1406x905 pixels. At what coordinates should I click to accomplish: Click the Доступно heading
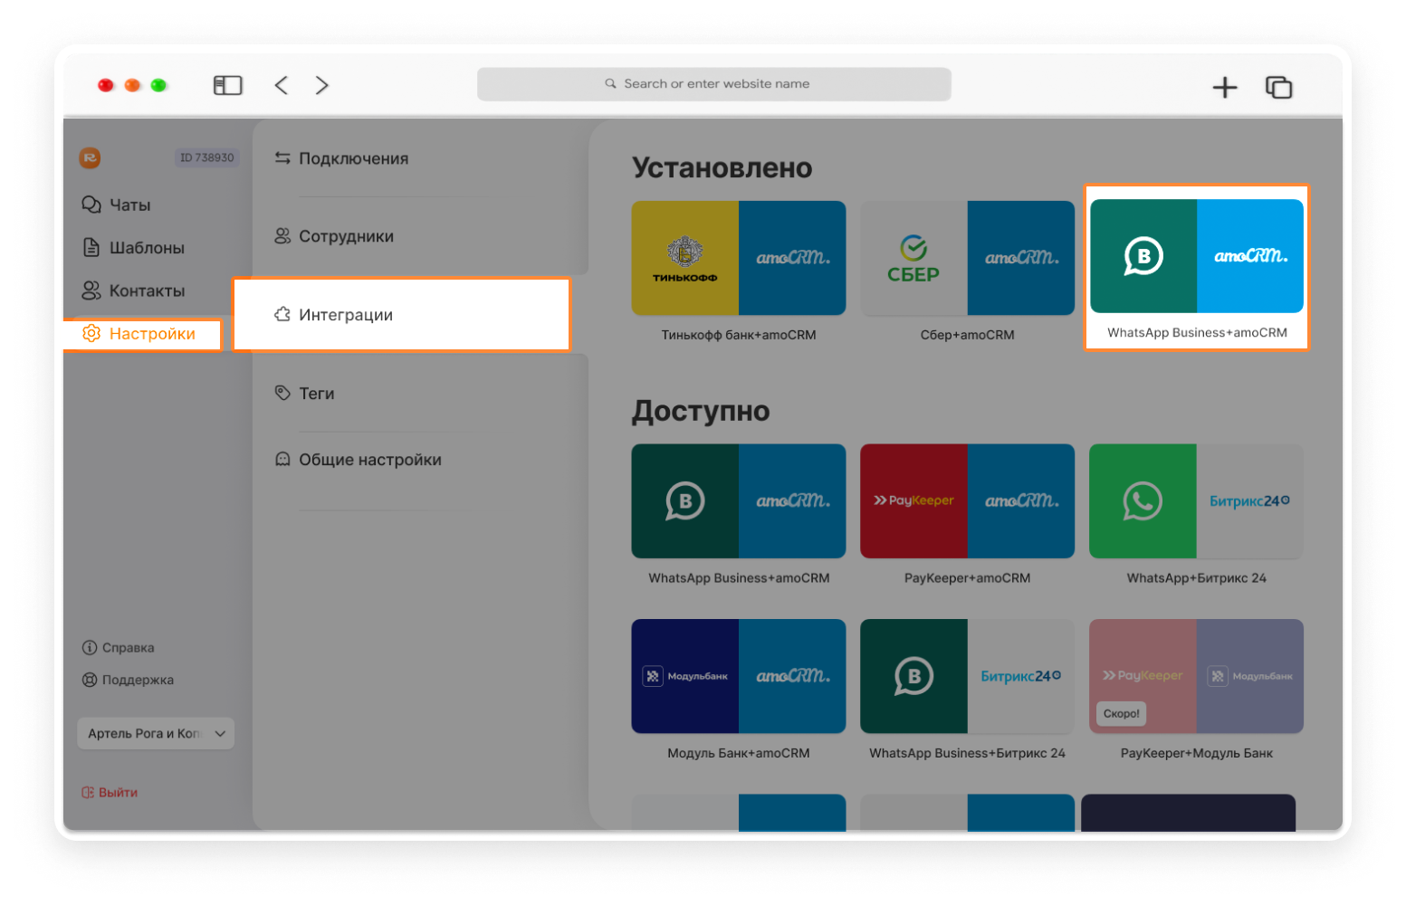click(x=701, y=412)
